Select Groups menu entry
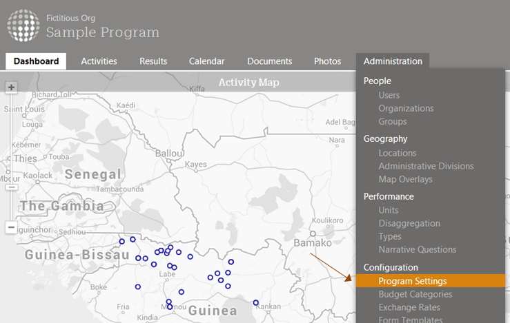Viewport: 510px width, 323px height. click(x=392, y=121)
